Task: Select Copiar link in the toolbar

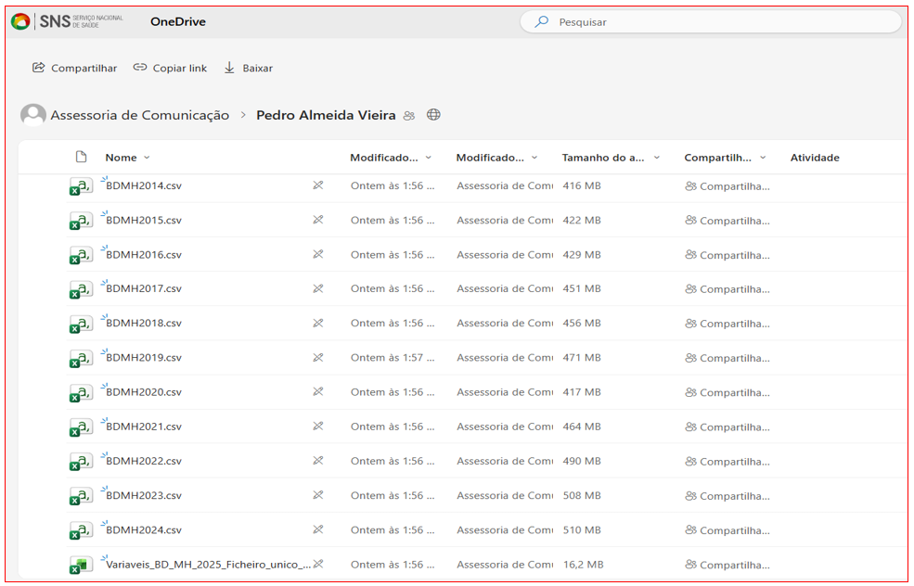Action: click(170, 68)
